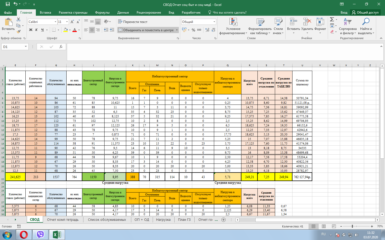Open the Нагрузка sheet tab

[163, 220]
